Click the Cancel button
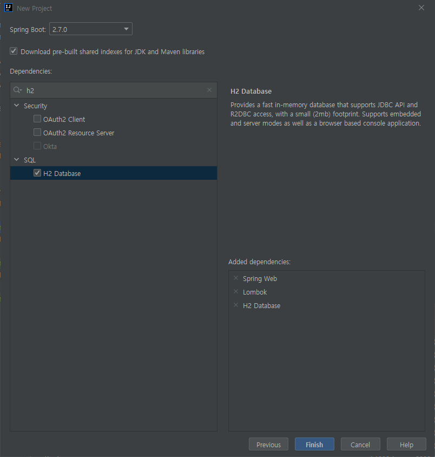The height and width of the screenshot is (457, 435). 360,445
